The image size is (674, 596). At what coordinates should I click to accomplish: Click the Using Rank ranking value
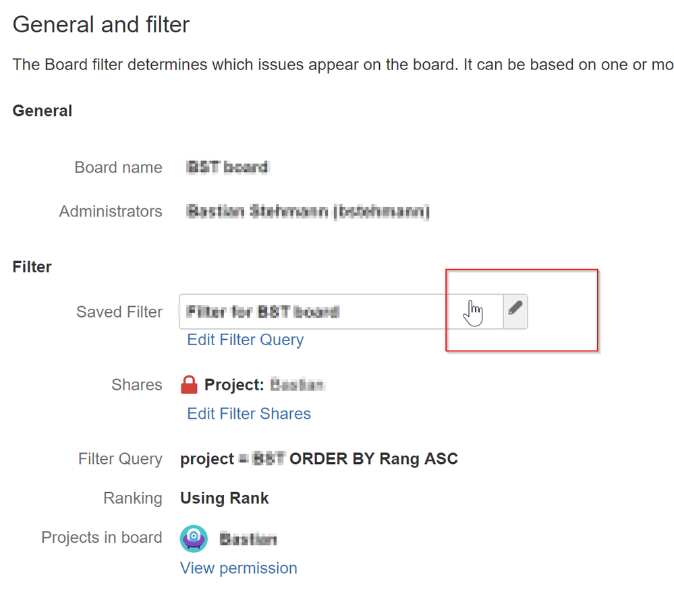(x=224, y=498)
